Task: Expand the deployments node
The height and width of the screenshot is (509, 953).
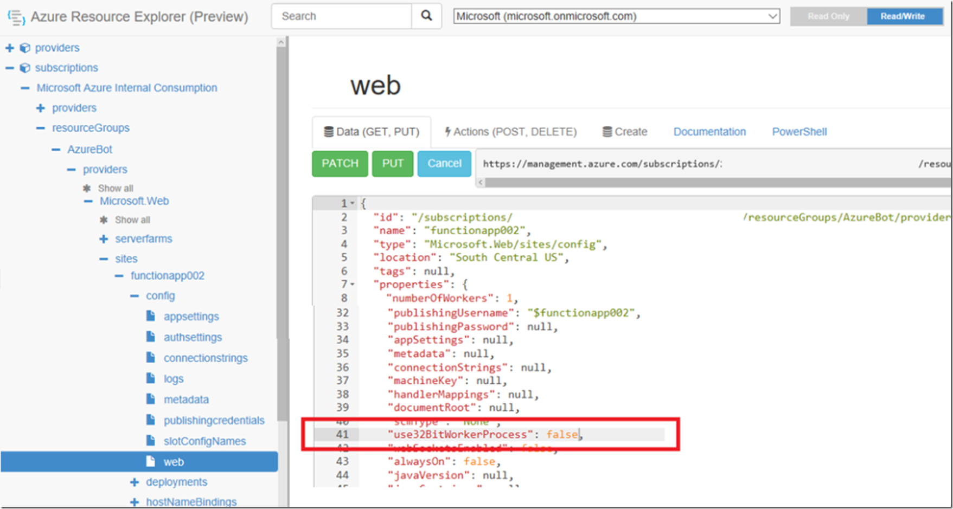Action: pyautogui.click(x=135, y=482)
